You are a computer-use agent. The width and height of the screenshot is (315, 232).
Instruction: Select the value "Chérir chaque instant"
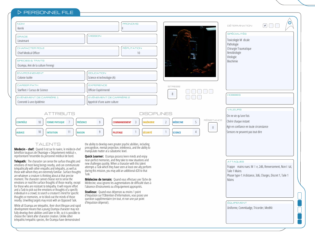[238, 121]
